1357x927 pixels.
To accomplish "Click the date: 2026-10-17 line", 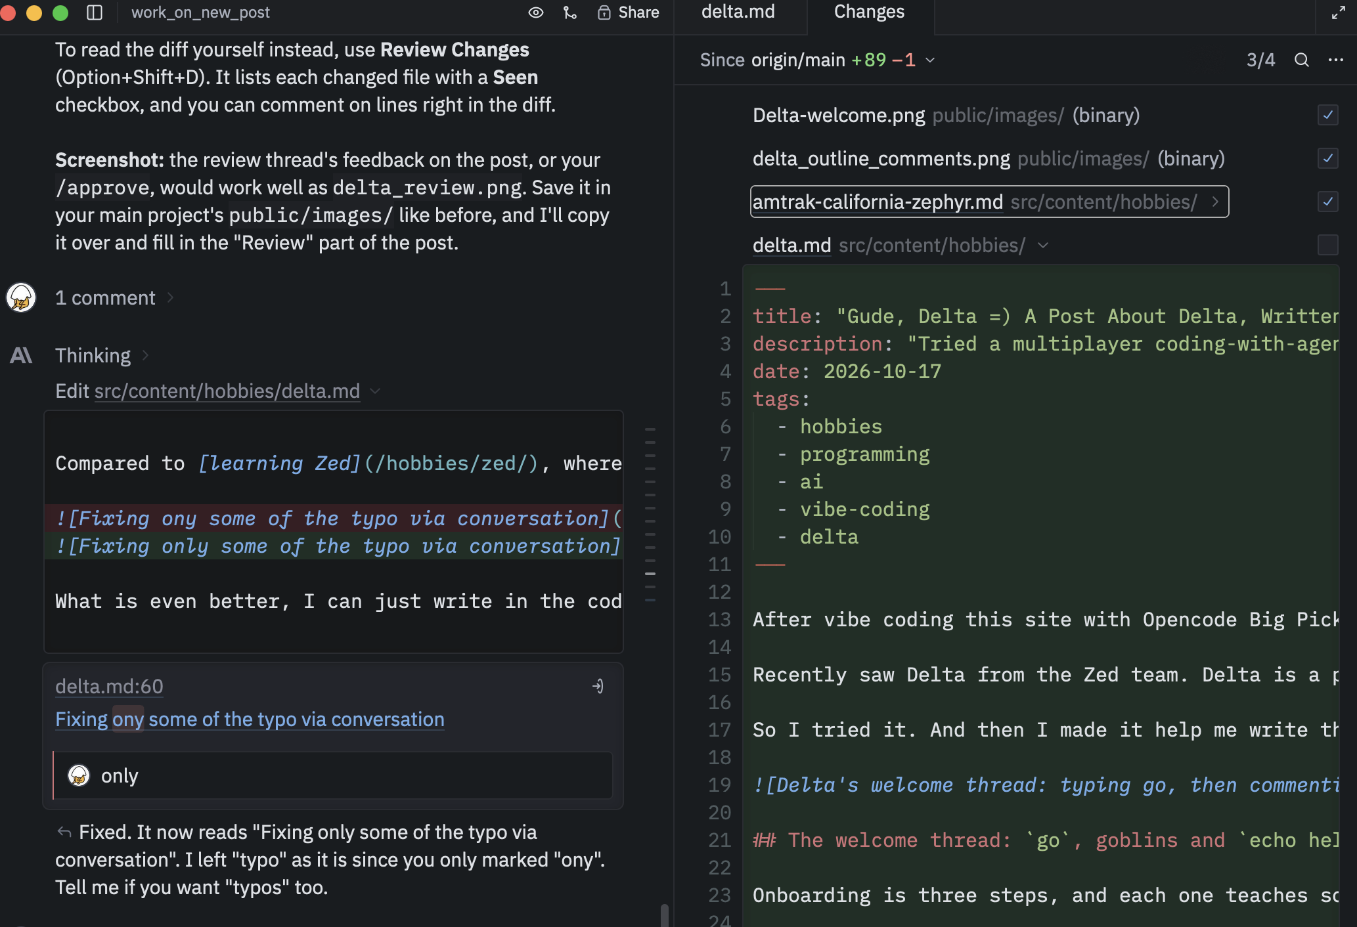I will 847,372.
